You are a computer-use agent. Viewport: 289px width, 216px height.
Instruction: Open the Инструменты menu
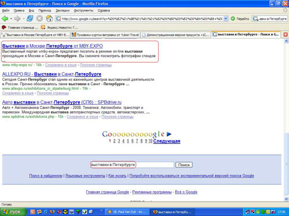[83, 10]
